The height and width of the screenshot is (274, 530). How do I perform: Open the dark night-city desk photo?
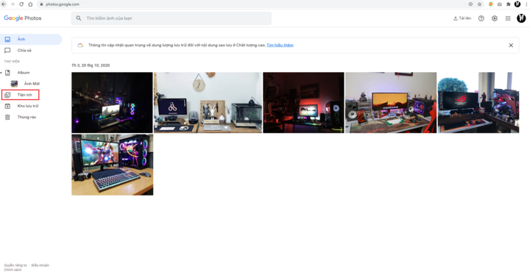tap(112, 103)
